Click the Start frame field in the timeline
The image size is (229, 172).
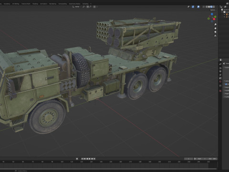201,159
